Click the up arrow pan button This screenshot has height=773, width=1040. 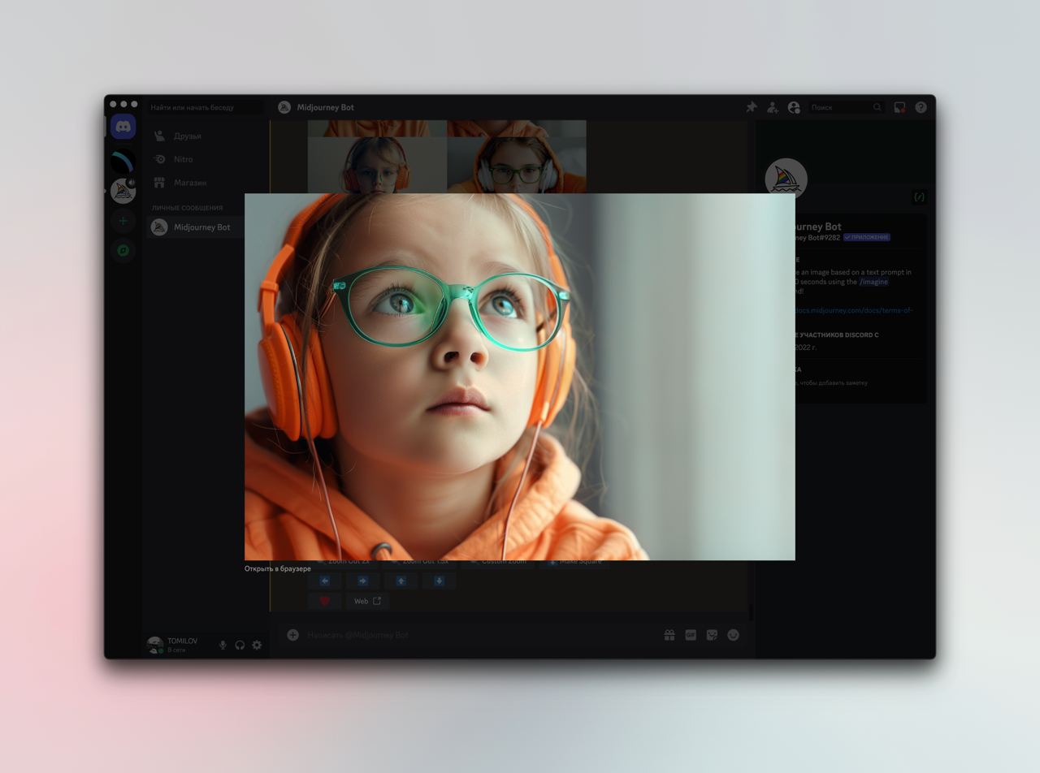(x=401, y=581)
